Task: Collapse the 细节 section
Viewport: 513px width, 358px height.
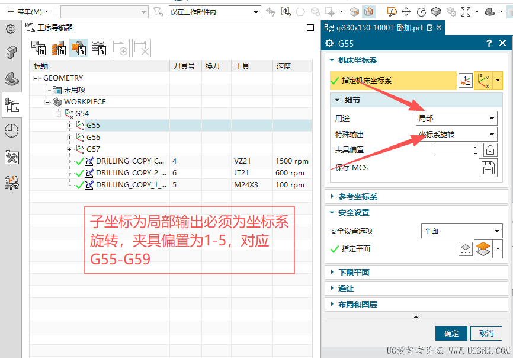Action: click(x=337, y=100)
